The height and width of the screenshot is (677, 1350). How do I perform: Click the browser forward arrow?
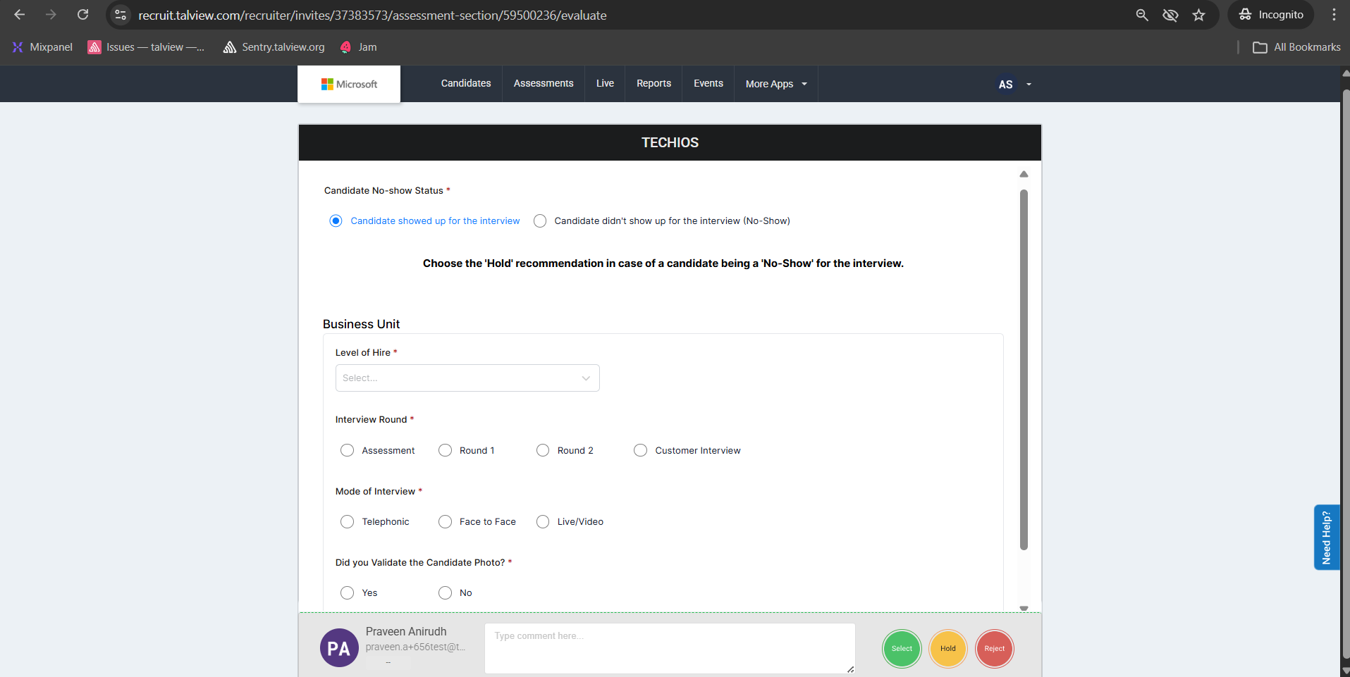tap(51, 15)
